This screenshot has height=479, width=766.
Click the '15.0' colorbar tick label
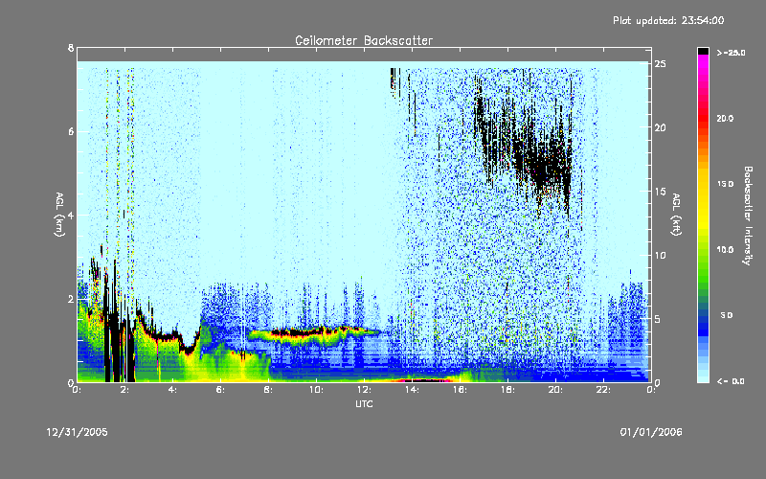coord(725,184)
